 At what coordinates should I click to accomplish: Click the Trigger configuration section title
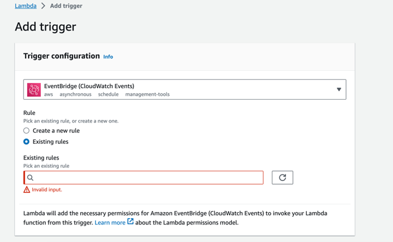[x=61, y=56]
